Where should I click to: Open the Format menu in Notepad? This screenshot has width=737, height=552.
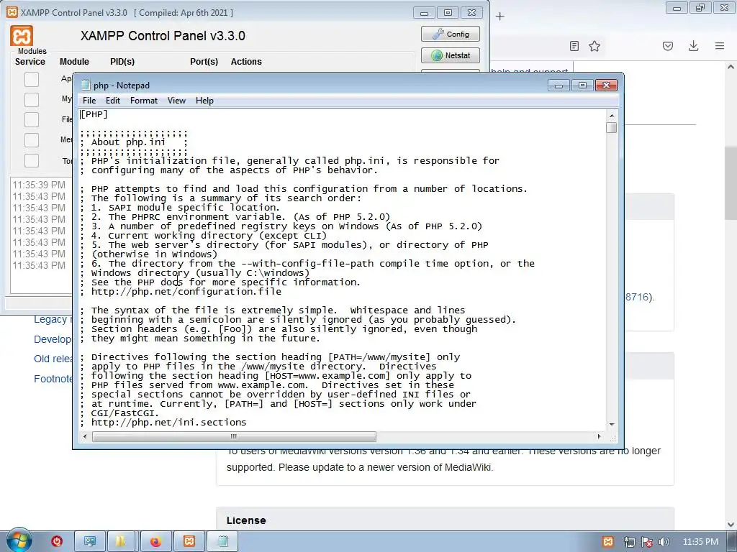[144, 101]
